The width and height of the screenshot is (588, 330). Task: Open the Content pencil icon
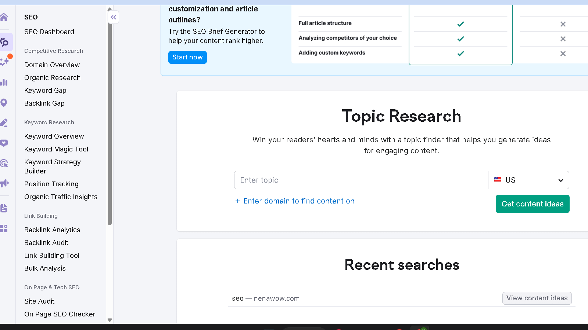pos(4,123)
